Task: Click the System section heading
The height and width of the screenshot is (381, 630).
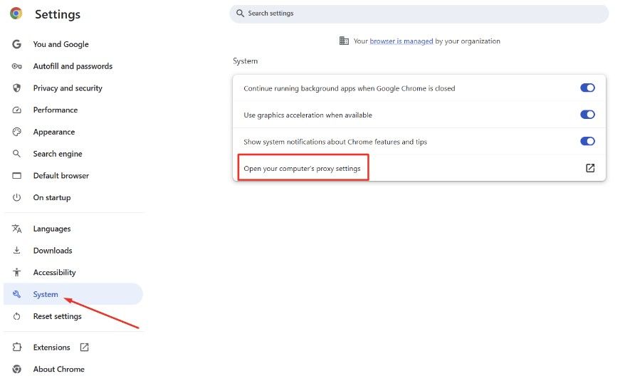Action: 245,61
